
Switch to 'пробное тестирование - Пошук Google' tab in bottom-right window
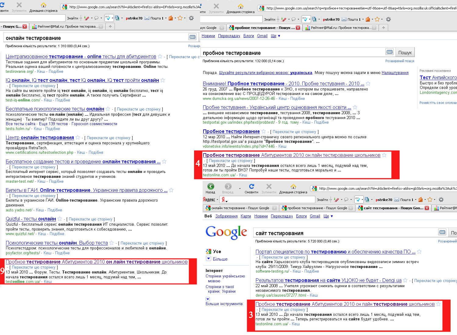[317, 208]
